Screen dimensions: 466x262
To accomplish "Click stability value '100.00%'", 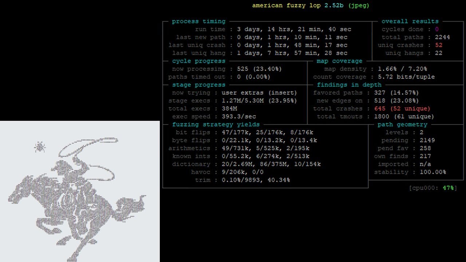I will coord(433,172).
